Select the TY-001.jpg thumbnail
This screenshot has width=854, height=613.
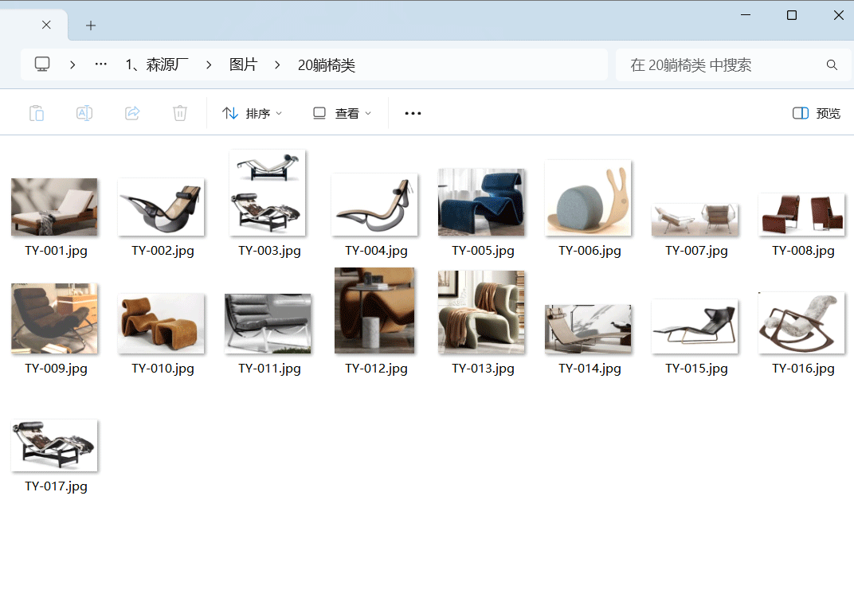click(54, 207)
